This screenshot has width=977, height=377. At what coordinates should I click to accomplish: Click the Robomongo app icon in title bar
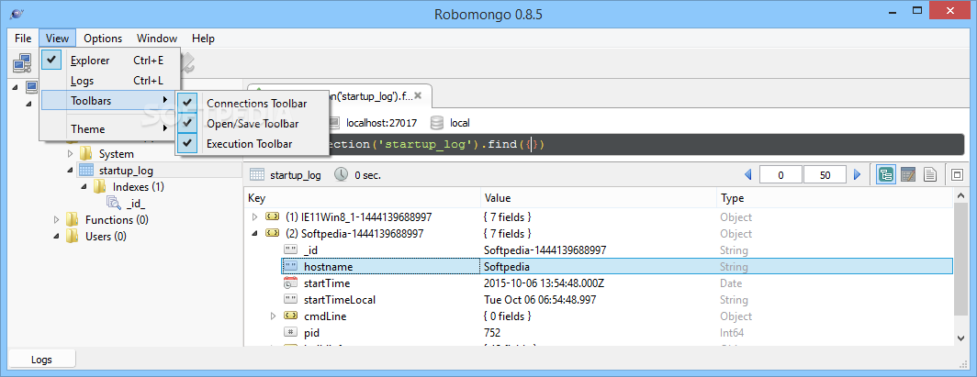tap(17, 13)
